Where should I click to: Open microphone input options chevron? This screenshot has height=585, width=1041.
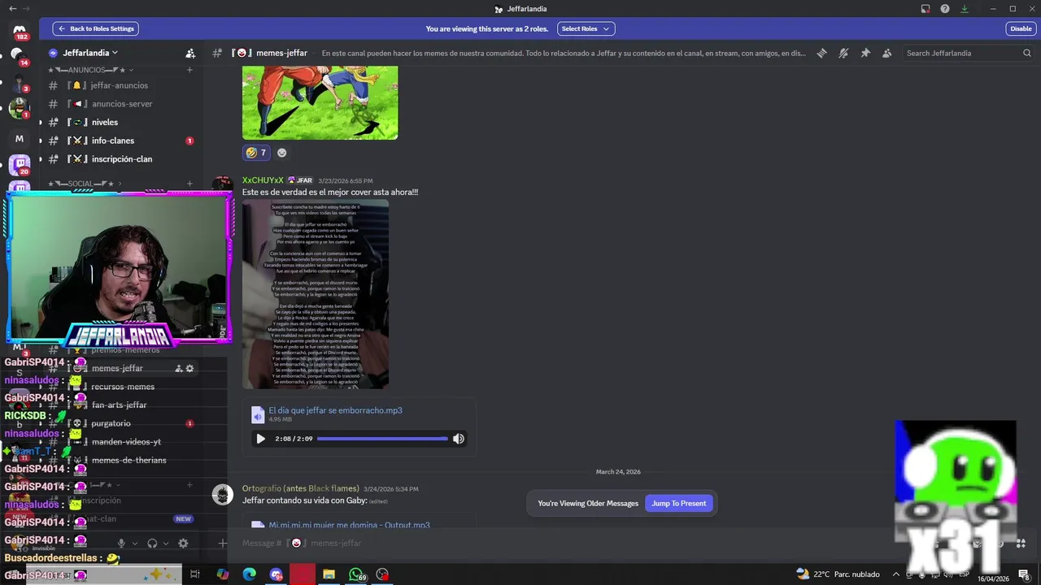point(135,544)
